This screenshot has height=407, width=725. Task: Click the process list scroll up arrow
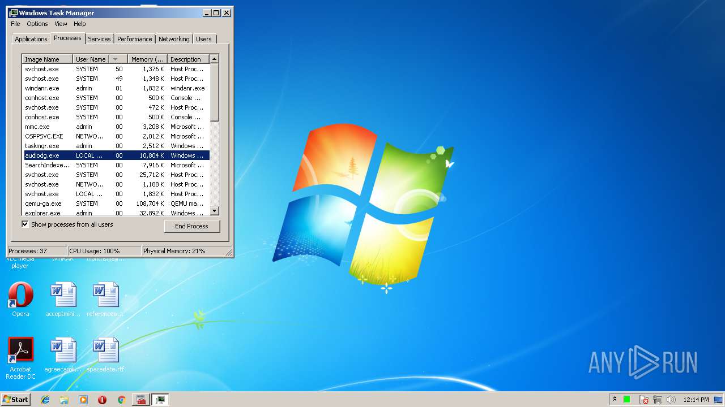(x=214, y=59)
